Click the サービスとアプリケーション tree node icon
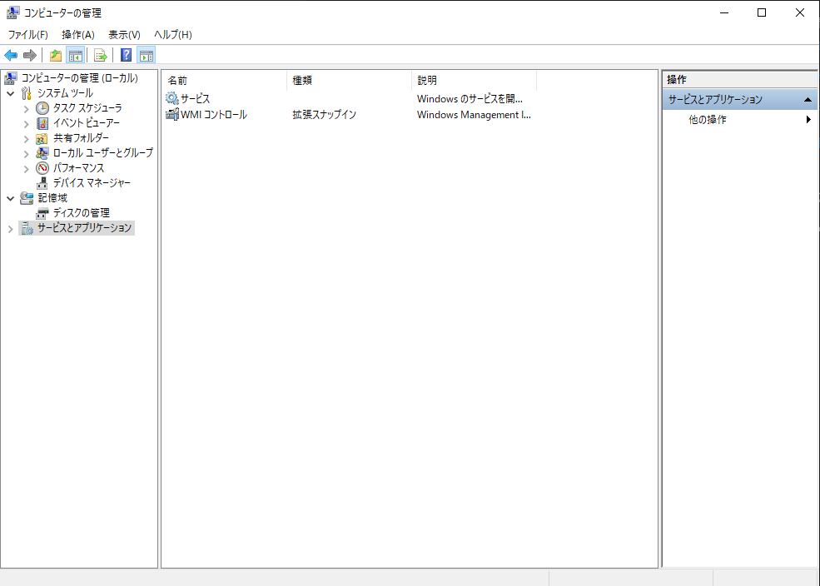820x586 pixels. coord(27,228)
